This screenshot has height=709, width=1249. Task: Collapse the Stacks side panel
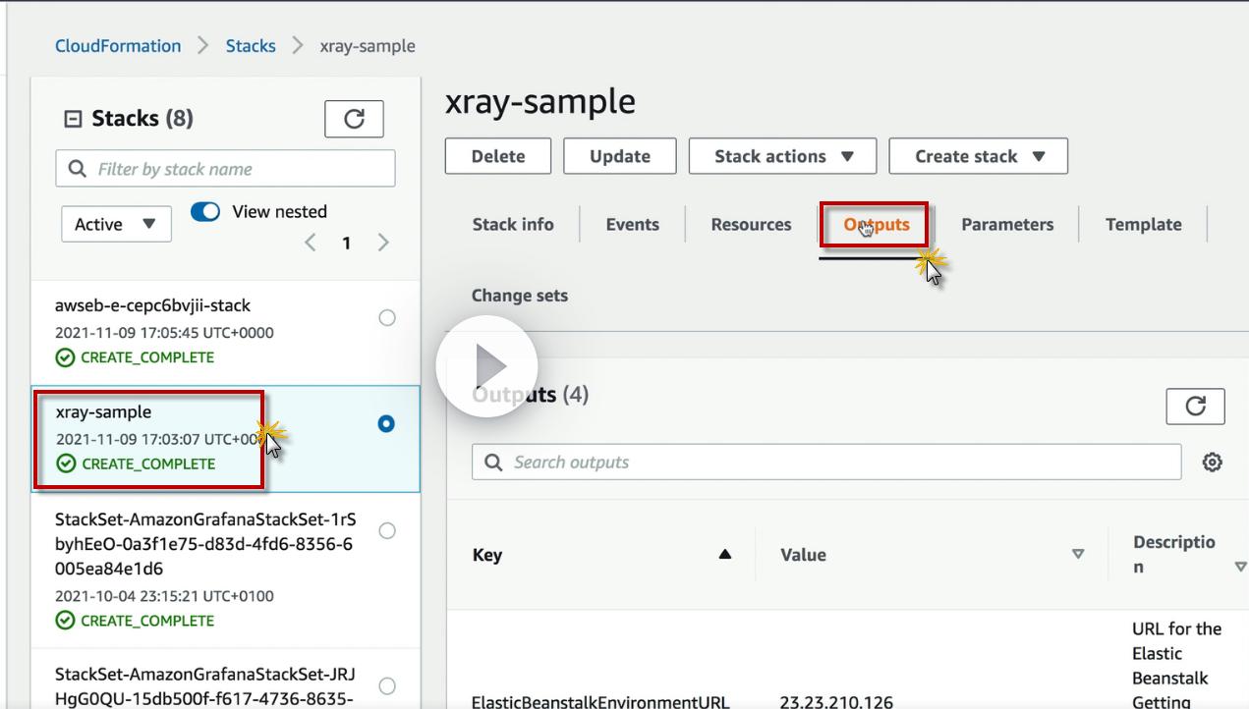pyautogui.click(x=73, y=119)
